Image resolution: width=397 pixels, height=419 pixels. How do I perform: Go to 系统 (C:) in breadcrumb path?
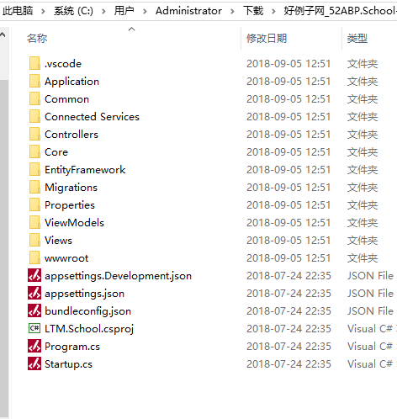pos(73,11)
